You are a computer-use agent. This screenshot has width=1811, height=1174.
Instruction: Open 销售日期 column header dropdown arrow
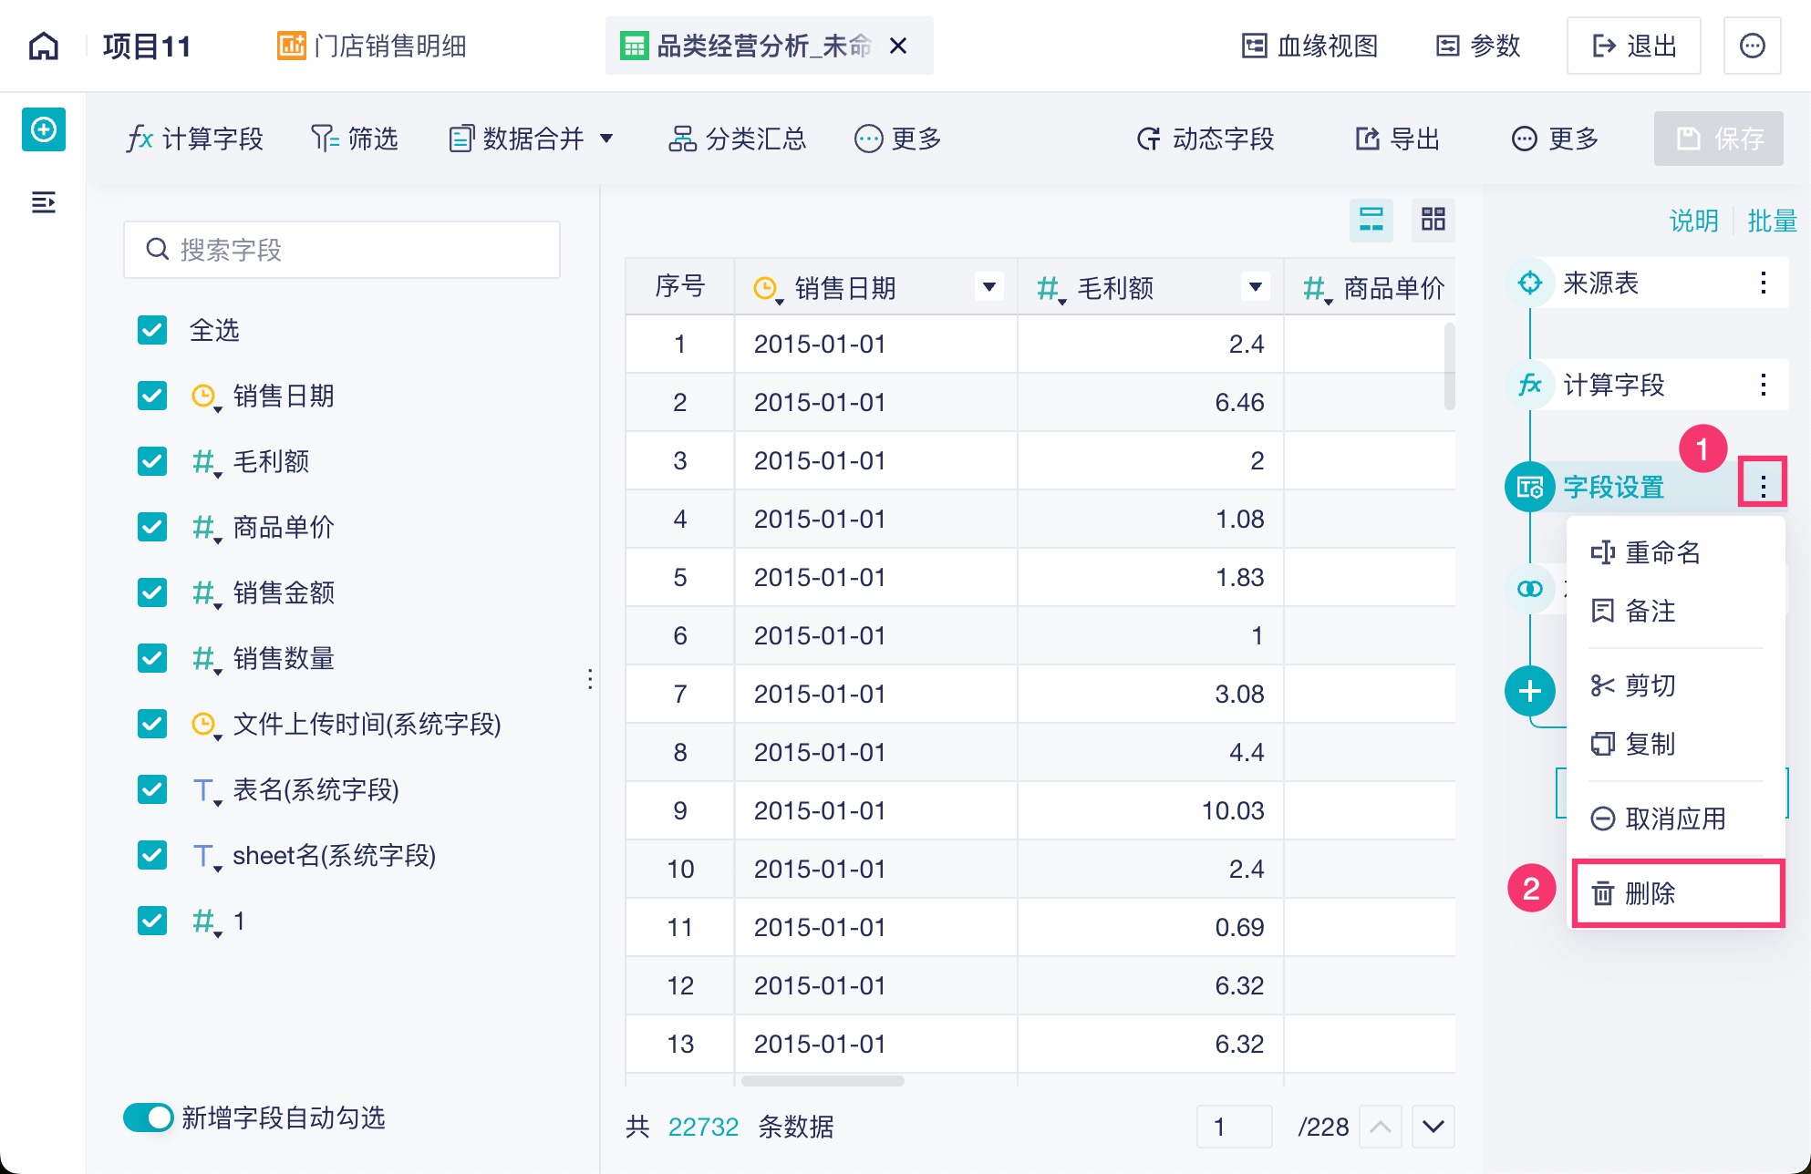click(988, 287)
